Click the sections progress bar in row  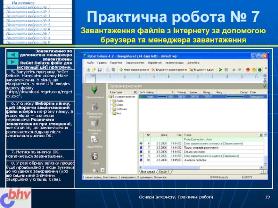point(235,97)
